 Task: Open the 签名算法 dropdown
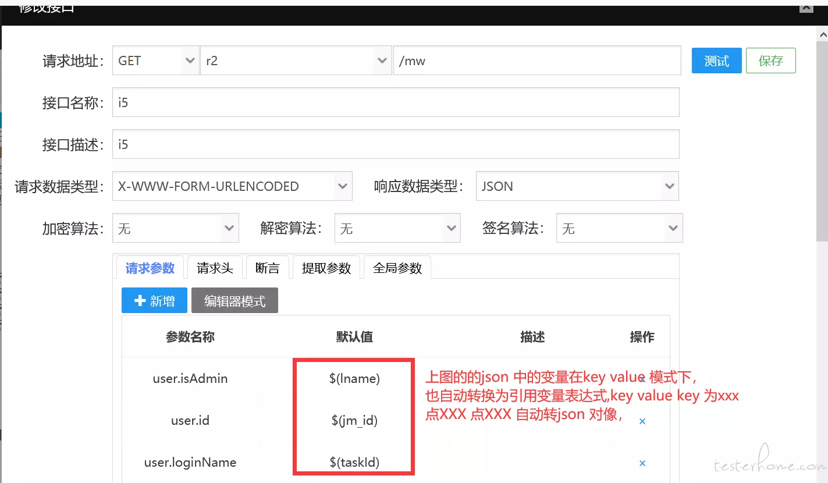tap(620, 228)
